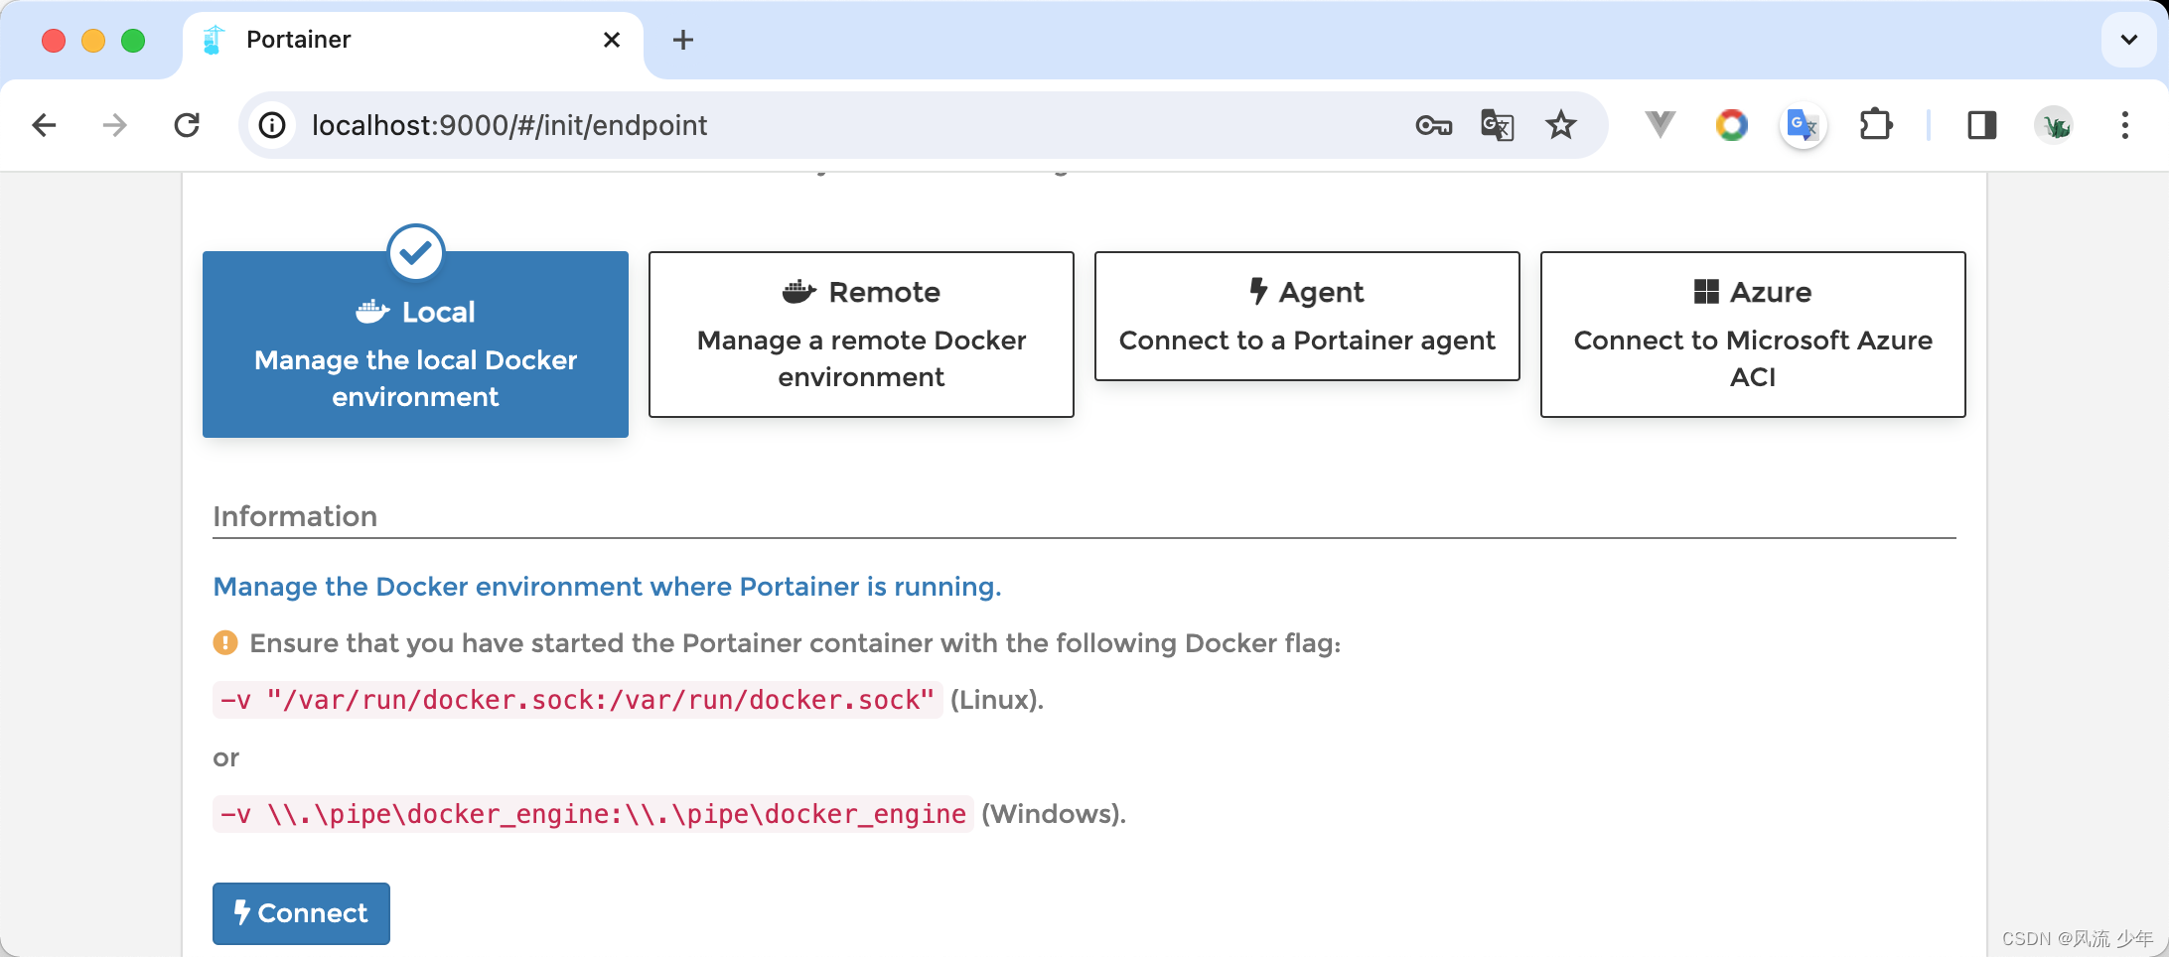The image size is (2169, 957).
Task: Click the Information section heading
Action: [x=295, y=516]
